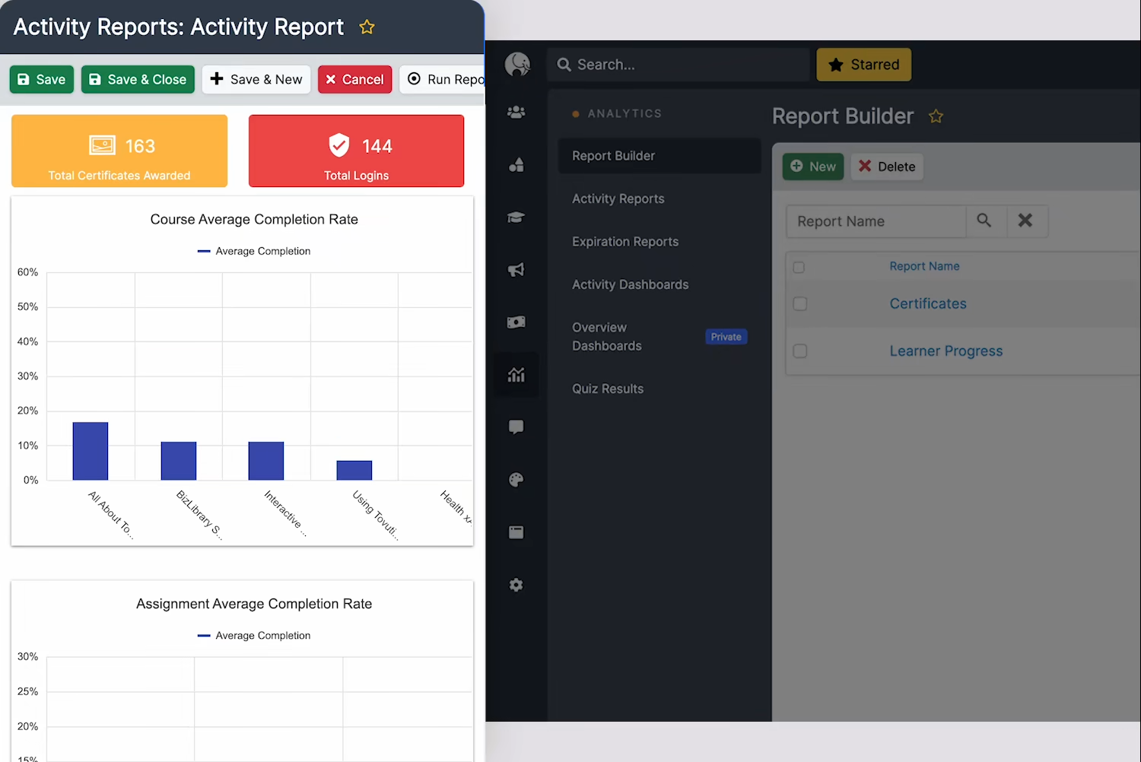
Task: Click the megaphone announcements sidebar icon
Action: [x=516, y=270]
